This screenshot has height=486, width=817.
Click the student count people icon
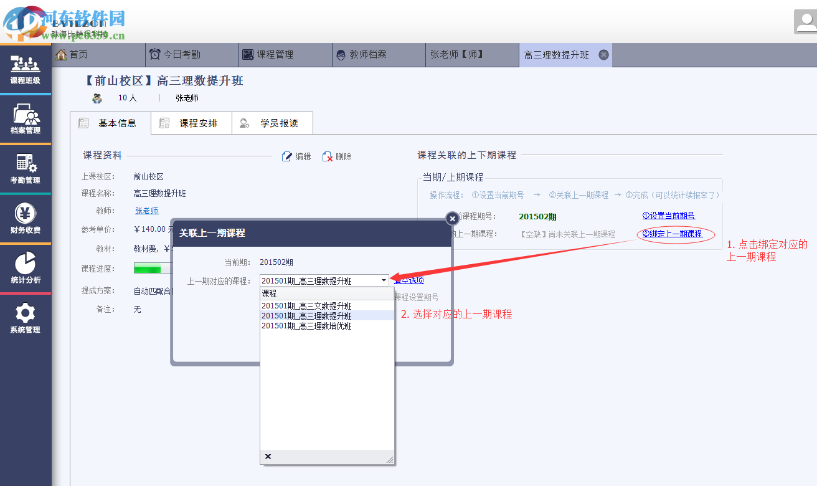tap(97, 98)
